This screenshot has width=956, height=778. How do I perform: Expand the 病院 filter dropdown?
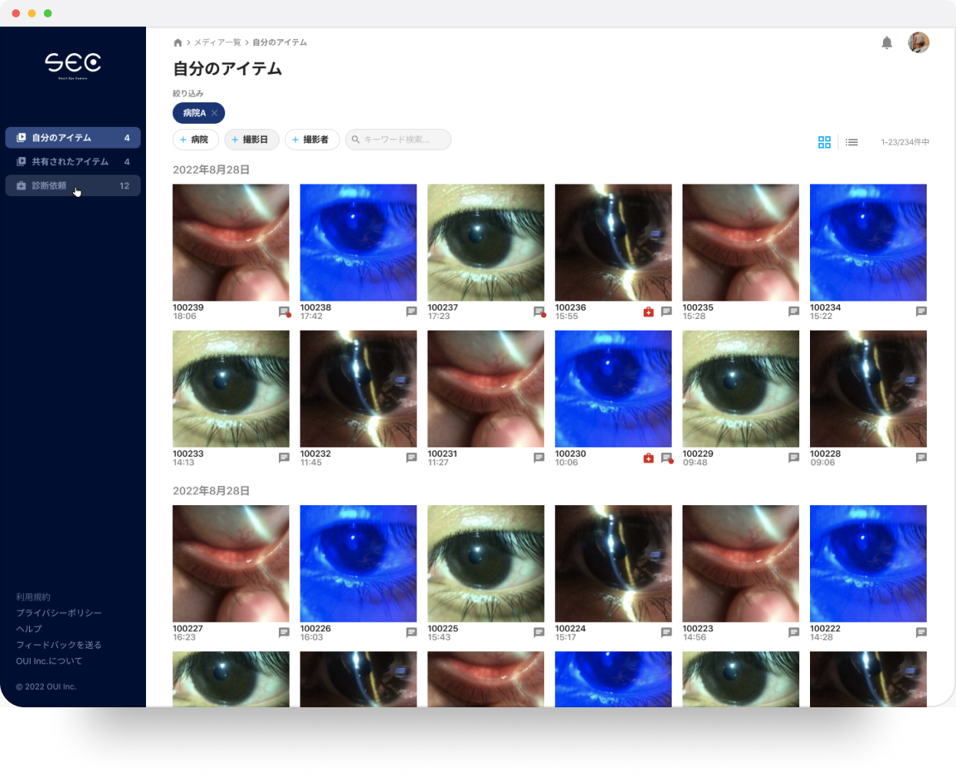pos(195,140)
